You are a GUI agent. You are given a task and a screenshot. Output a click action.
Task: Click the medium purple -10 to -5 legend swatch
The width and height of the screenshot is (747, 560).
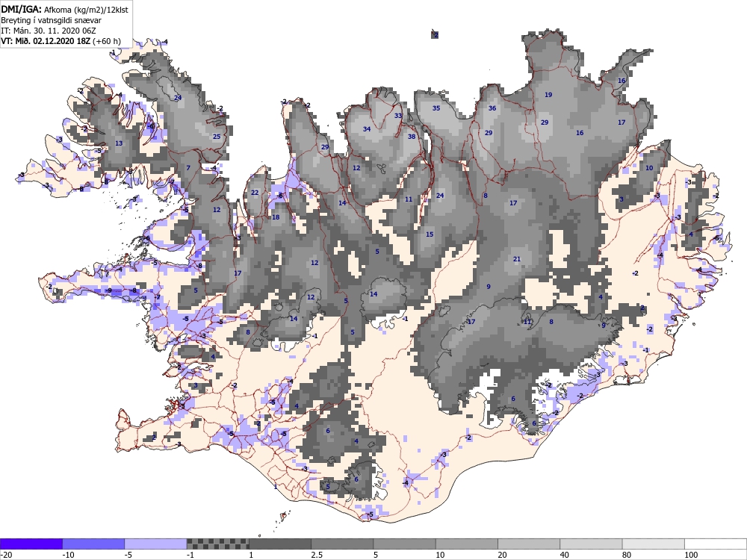(x=93, y=544)
